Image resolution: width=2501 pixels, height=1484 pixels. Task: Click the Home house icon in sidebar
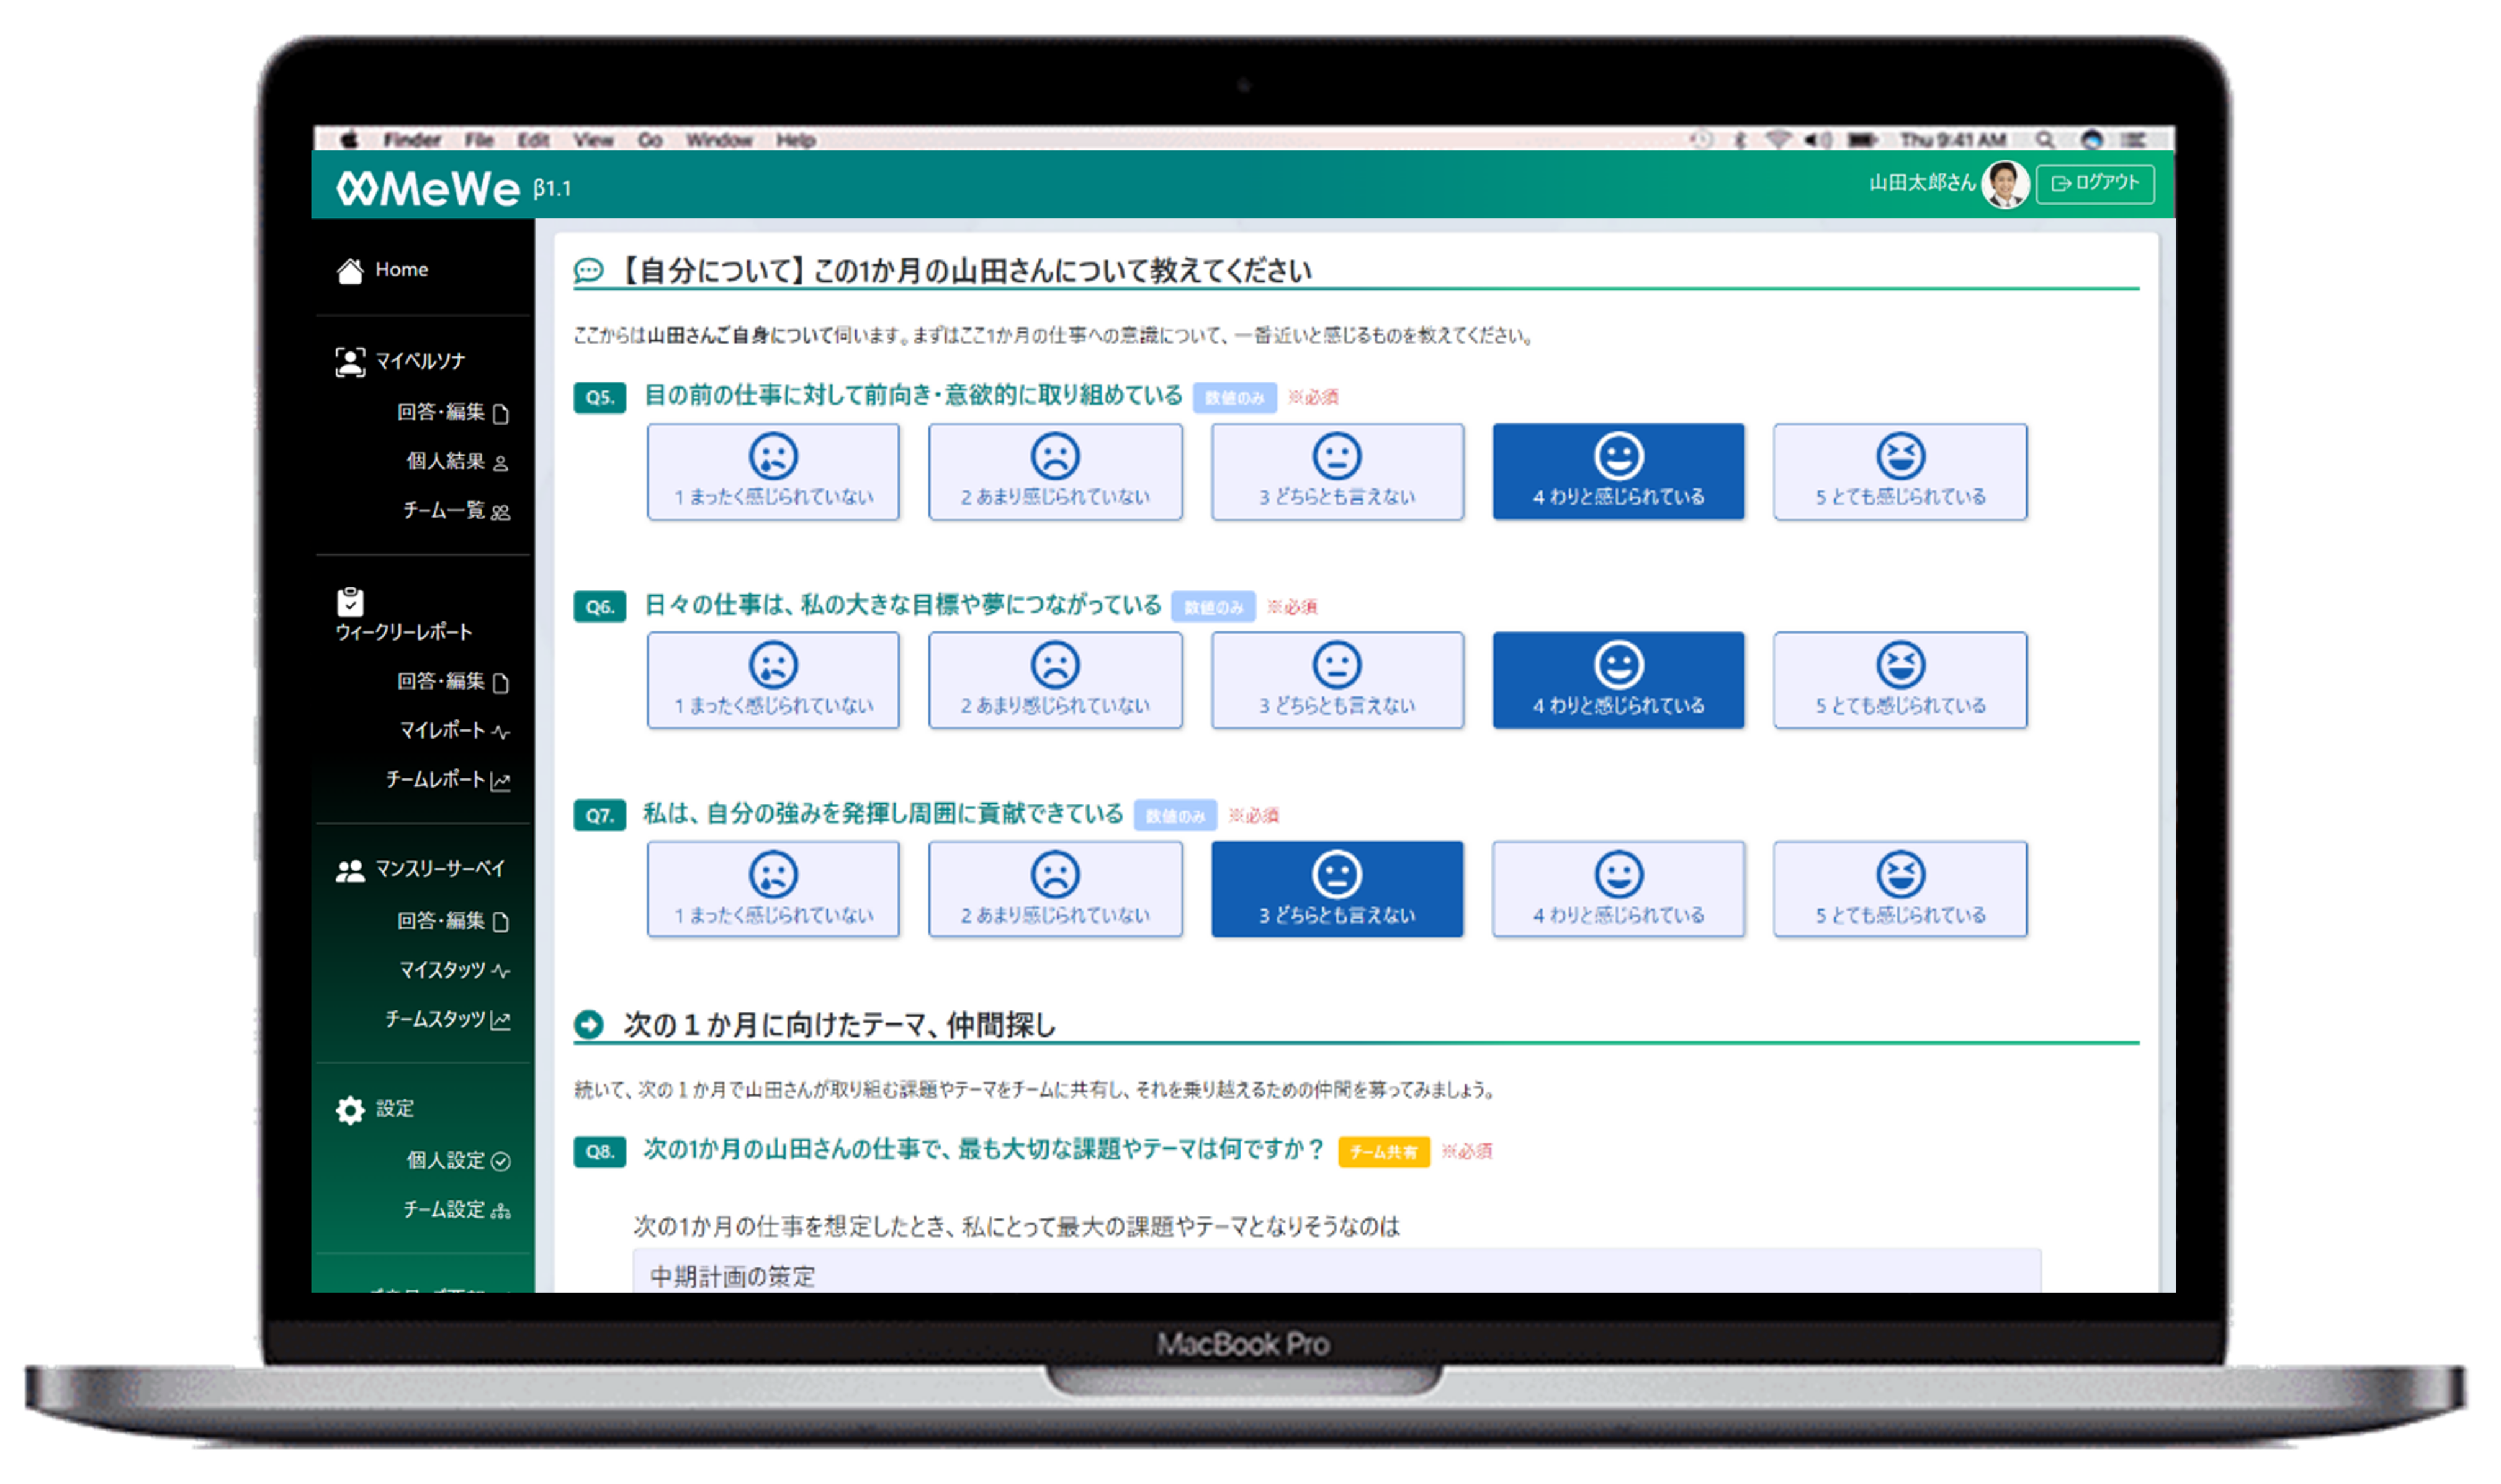pyautogui.click(x=350, y=270)
